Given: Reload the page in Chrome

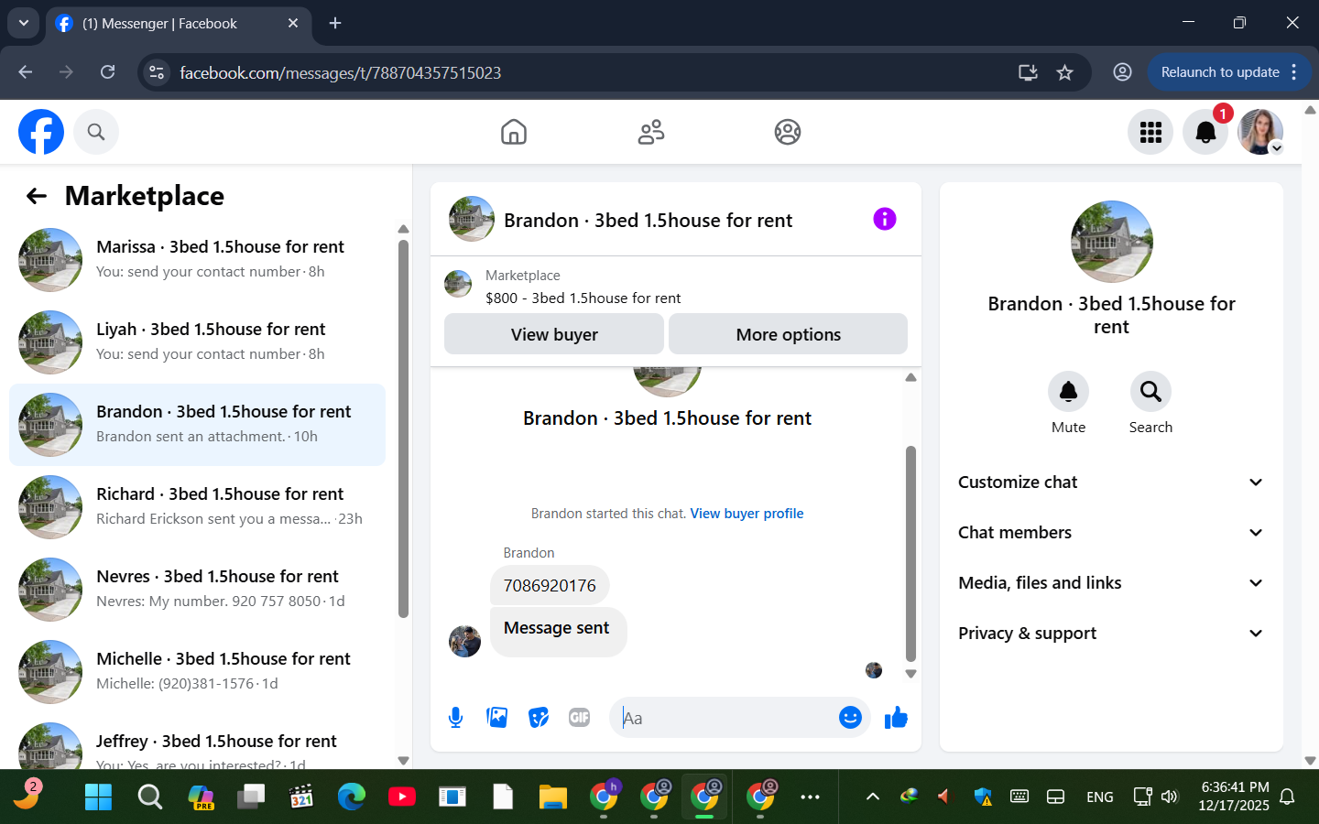Looking at the screenshot, I should pos(107,72).
